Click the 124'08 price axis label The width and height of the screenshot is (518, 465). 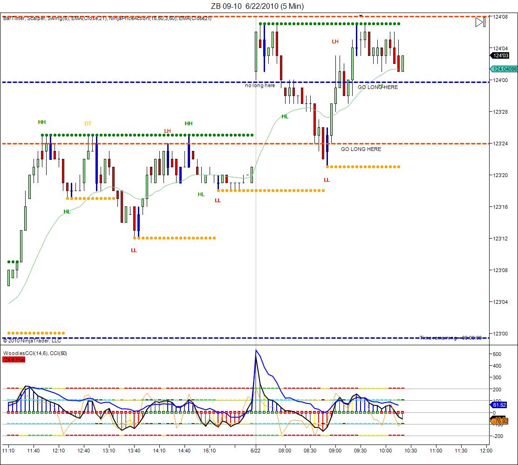pos(500,16)
